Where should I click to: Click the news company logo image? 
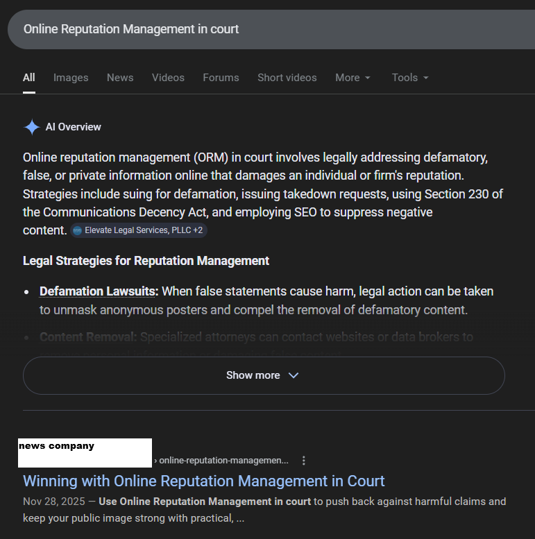pyautogui.click(x=85, y=452)
